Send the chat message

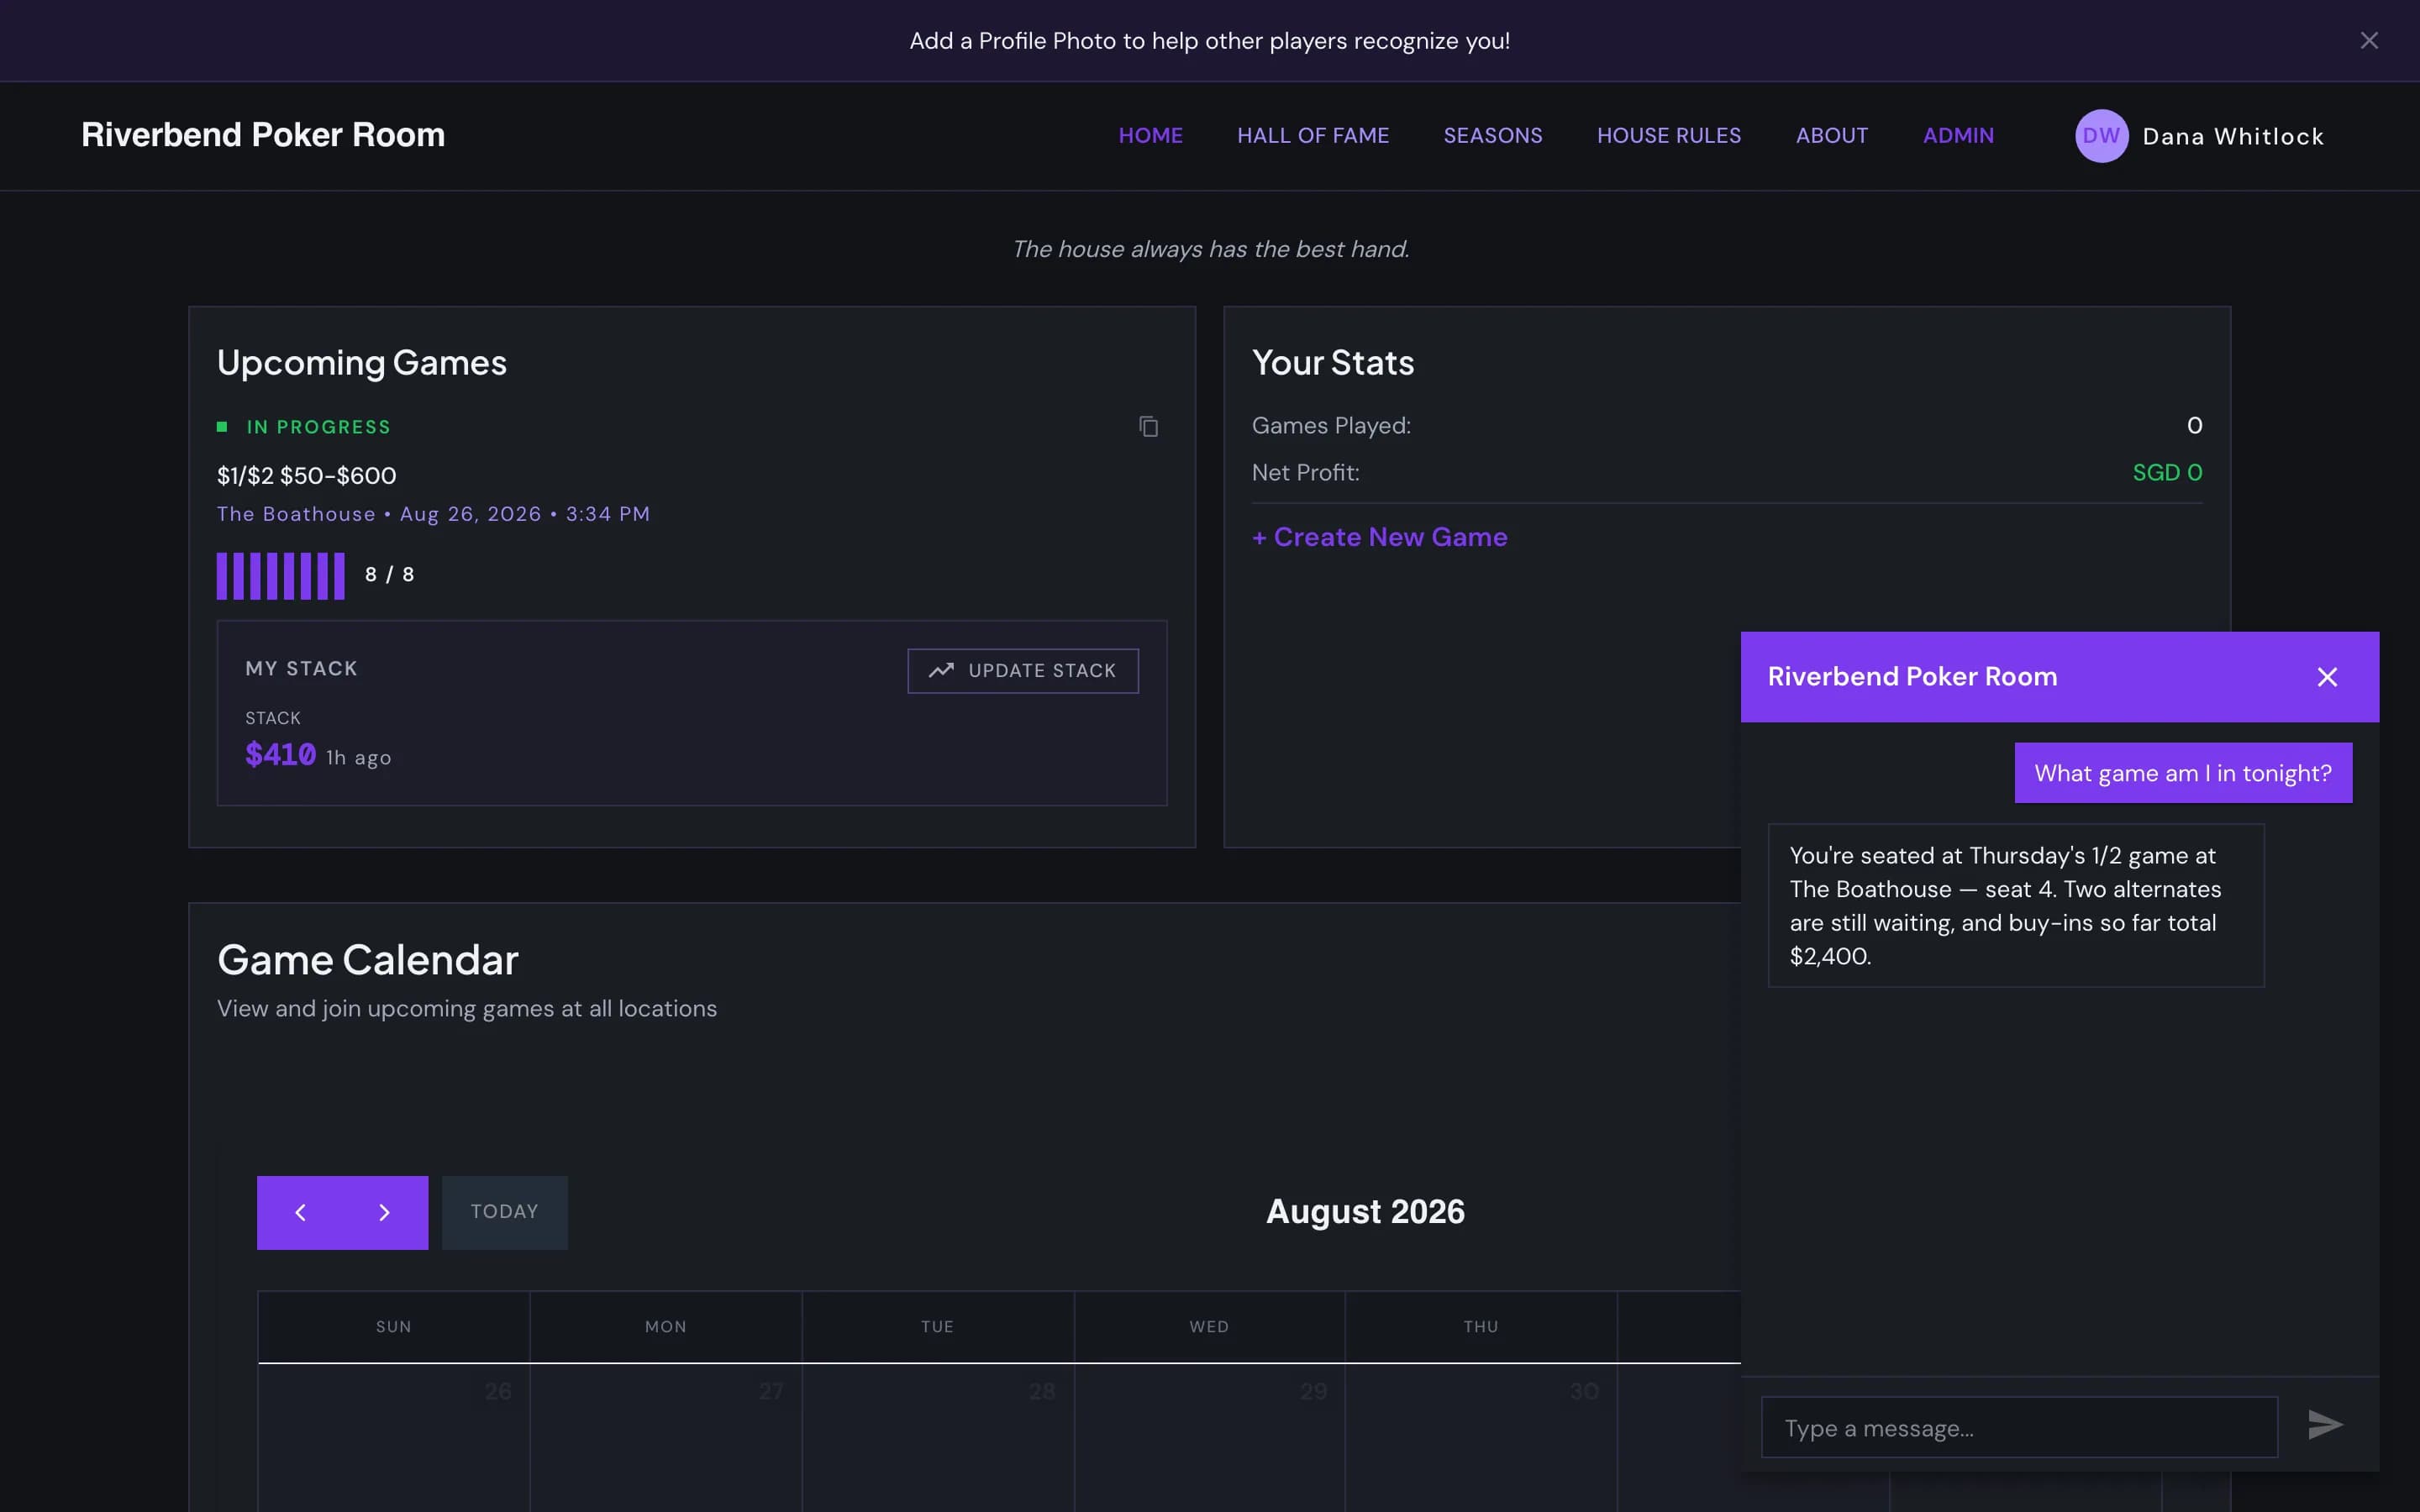tap(2325, 1425)
